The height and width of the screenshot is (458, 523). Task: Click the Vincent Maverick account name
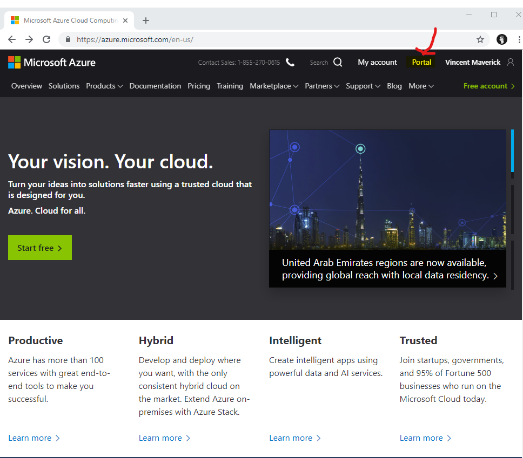point(473,62)
